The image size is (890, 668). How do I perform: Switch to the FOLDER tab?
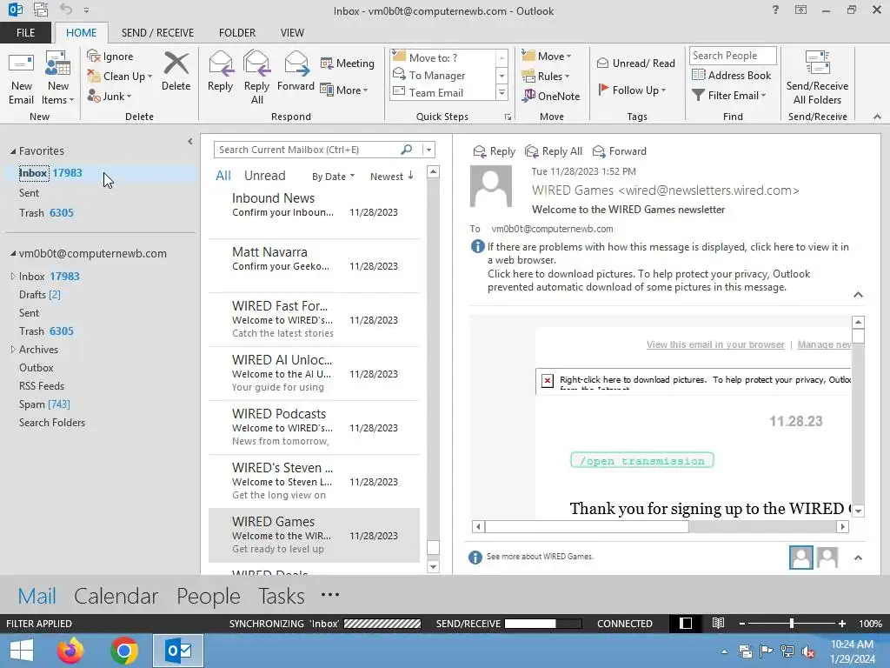237,32
